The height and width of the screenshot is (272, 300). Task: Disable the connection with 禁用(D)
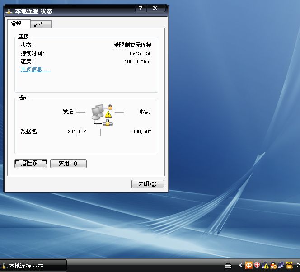pos(68,164)
